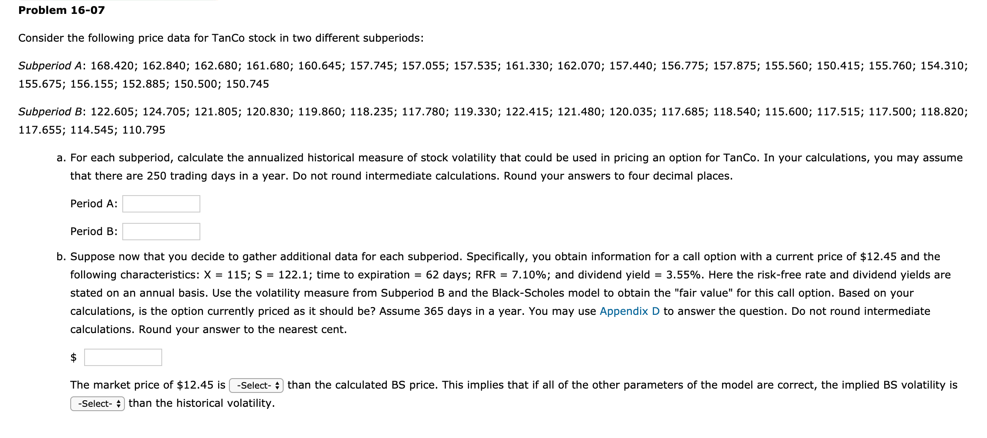Open the -Select- dropdown before "than the historical volatility"
987x438 pixels.
pyautogui.click(x=96, y=403)
